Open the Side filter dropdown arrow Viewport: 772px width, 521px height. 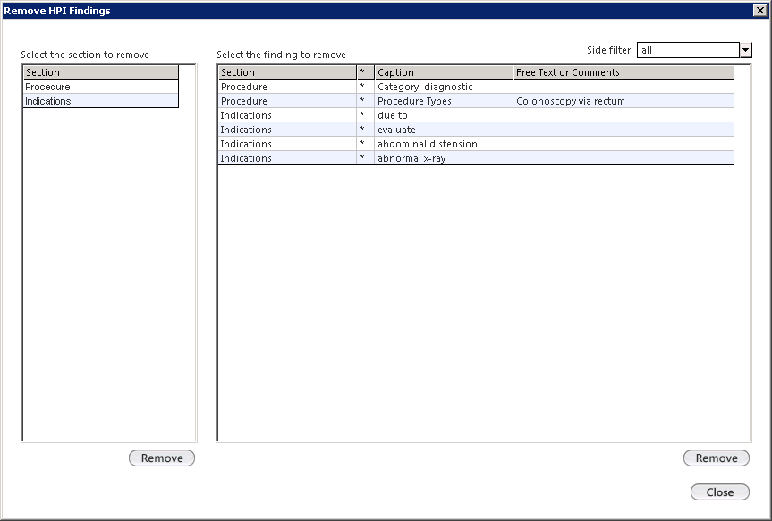tap(745, 50)
